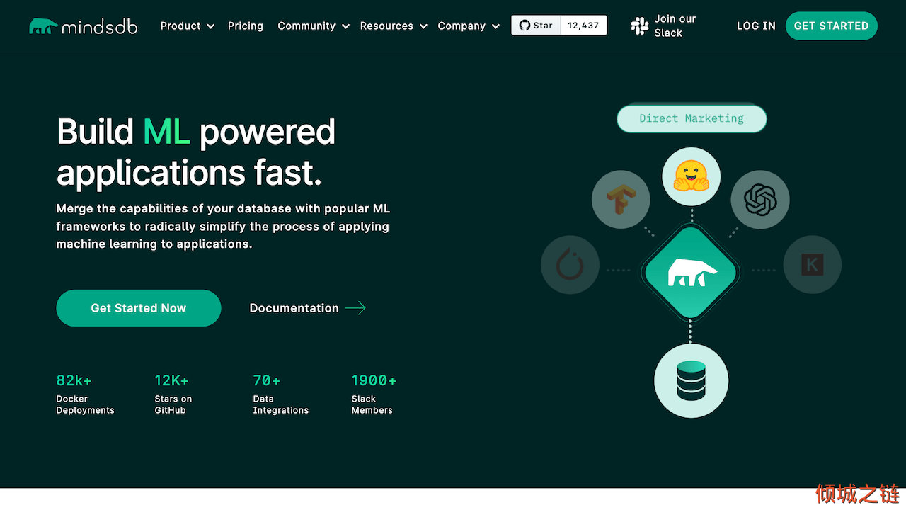Screen dimensions: 906x510
Task: Click the 1900+ Slack Members stat
Action: 374,394
